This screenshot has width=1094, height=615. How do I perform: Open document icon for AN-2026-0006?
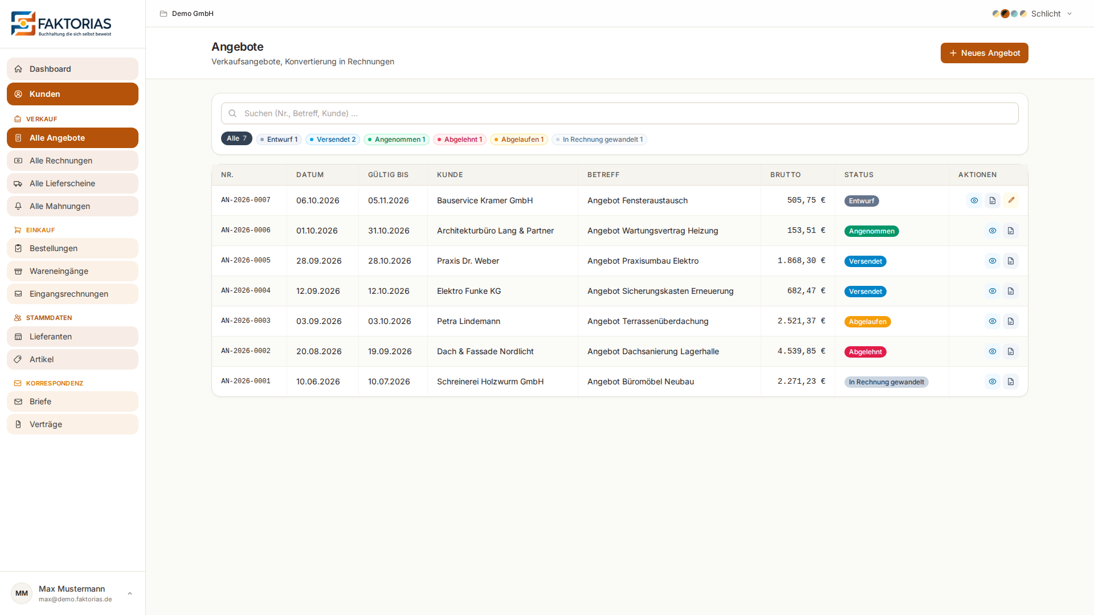[1011, 231]
